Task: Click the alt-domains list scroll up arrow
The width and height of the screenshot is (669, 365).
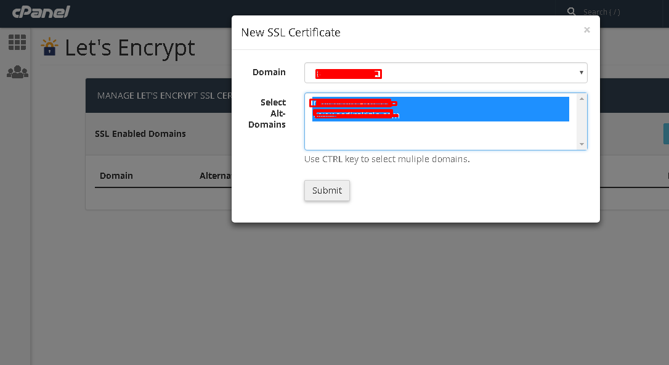Action: [x=582, y=99]
